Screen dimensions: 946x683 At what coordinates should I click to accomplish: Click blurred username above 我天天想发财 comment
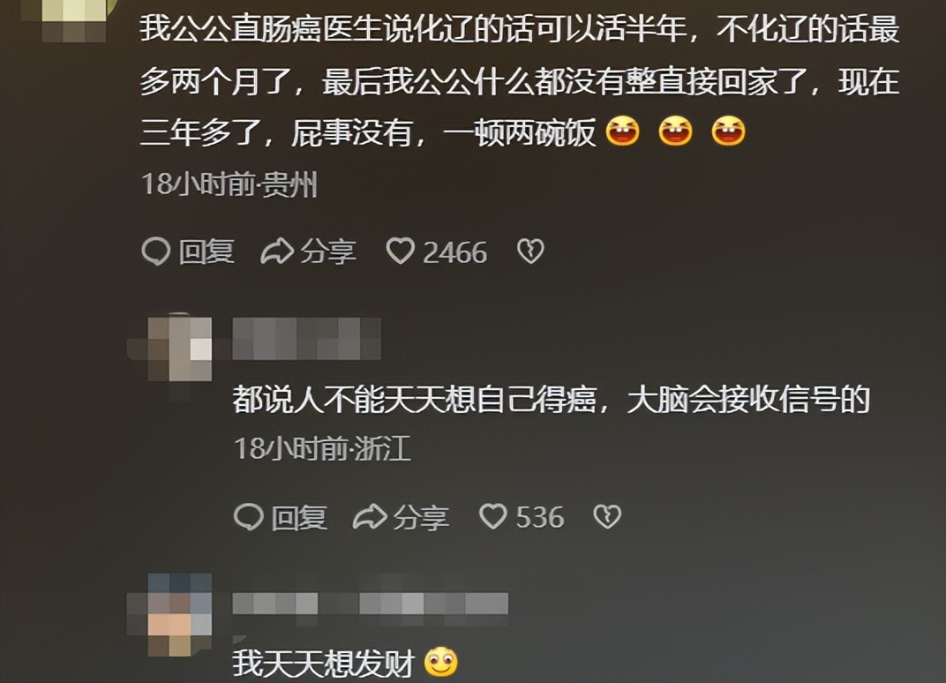[x=371, y=604]
